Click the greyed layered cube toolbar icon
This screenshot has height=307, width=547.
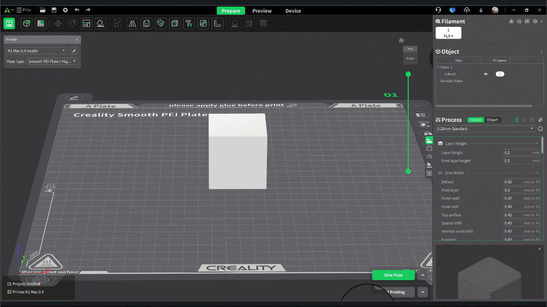(249, 23)
